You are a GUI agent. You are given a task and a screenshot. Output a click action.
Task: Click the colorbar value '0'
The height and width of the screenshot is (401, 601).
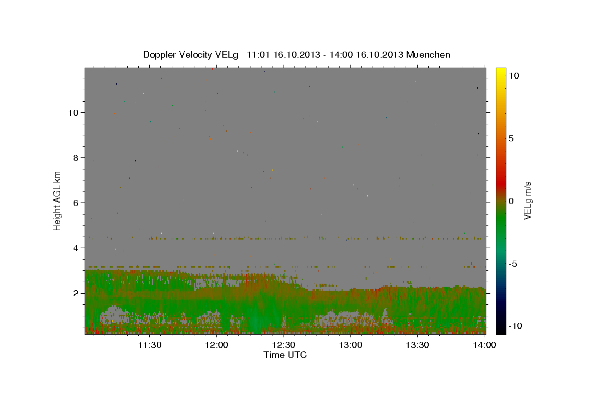[511, 201]
